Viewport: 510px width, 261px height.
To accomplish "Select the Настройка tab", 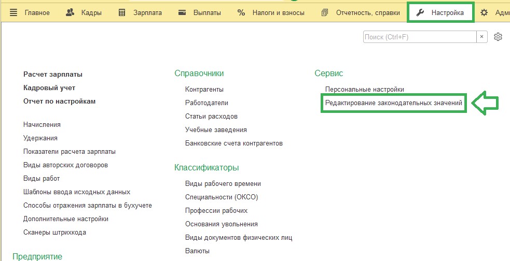I will pyautogui.click(x=440, y=12).
